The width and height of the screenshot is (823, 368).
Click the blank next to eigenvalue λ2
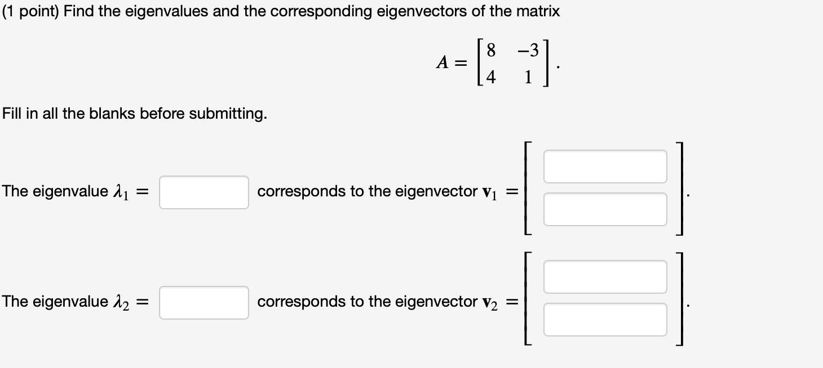pyautogui.click(x=203, y=302)
